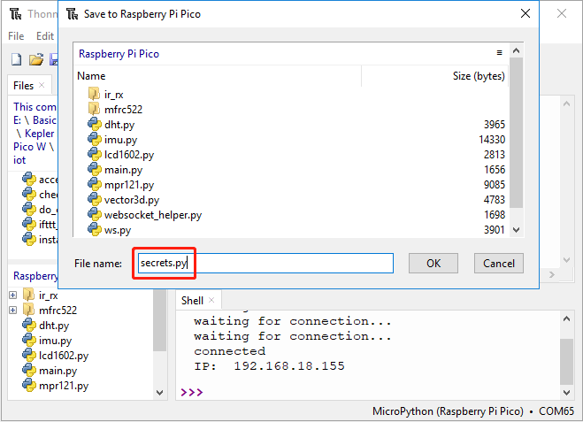This screenshot has width=583, height=422.
Task: Expand mfrc522 folder in Files panel
Action: (x=13, y=311)
